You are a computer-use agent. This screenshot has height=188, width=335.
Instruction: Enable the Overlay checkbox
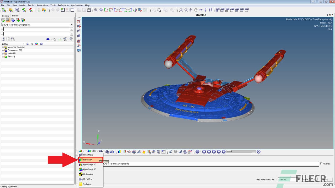tap(322, 164)
